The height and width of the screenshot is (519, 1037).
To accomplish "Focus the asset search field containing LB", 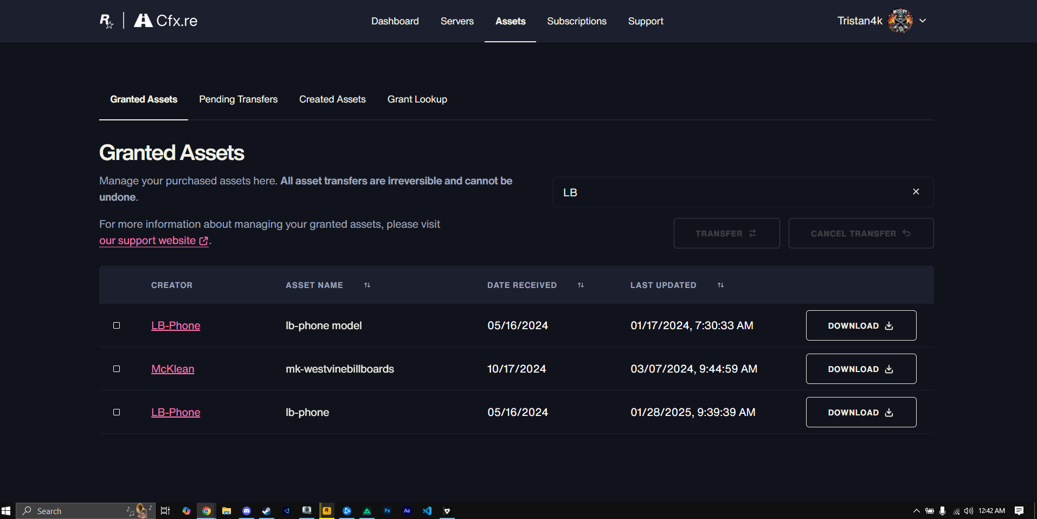I will 743,192.
